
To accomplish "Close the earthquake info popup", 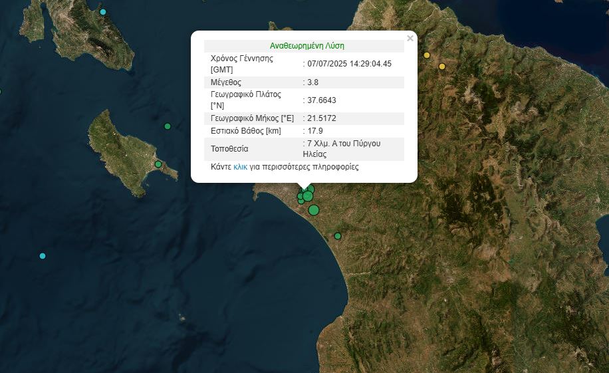I will 410,39.
